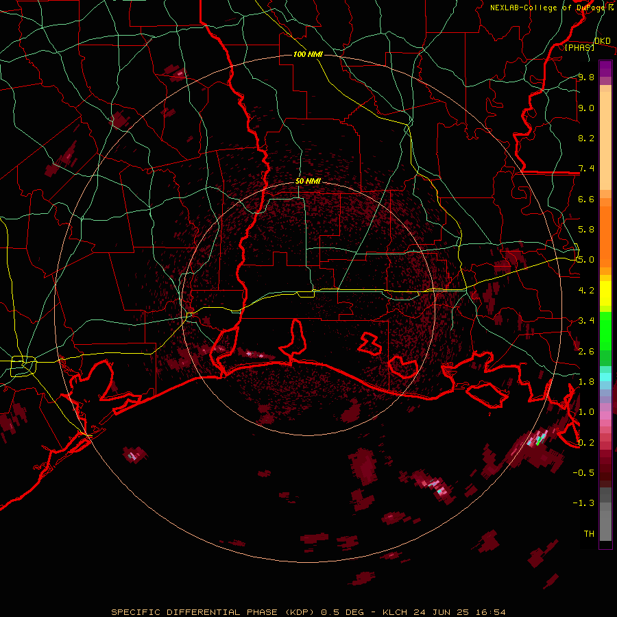Screen dimensions: 617x617
Task: Pick the cyan segment of the color bar
Action: 605,377
